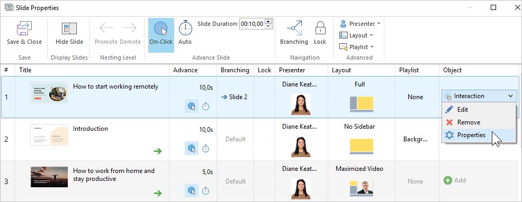Toggle auto-advance timer for slide 3
This screenshot has width=522, height=202.
point(206,190)
